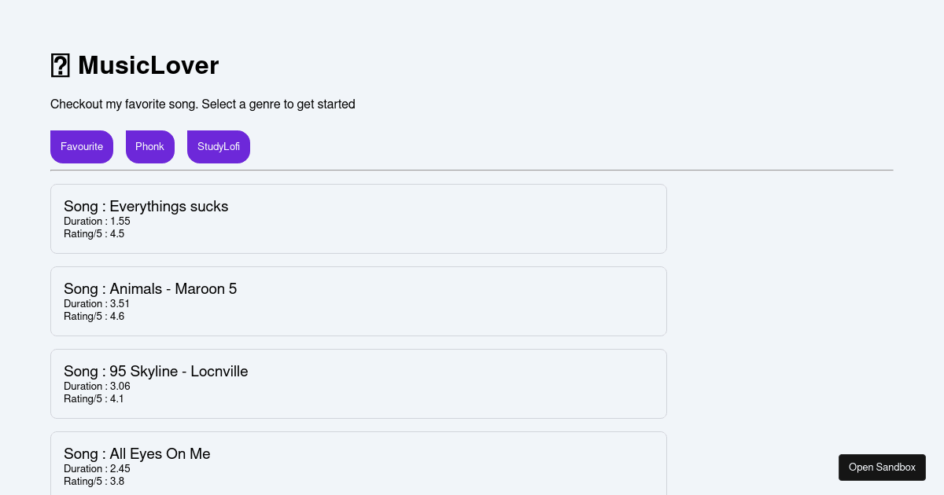Select the Phonk genre filter
This screenshot has width=944, height=495.
pyautogui.click(x=150, y=147)
